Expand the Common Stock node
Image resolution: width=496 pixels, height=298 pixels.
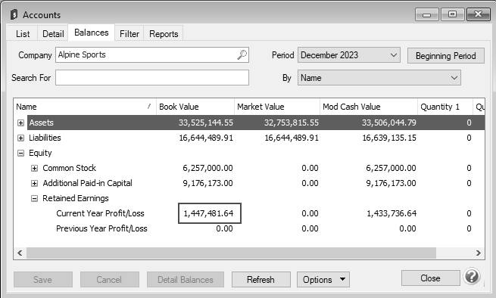point(35,168)
